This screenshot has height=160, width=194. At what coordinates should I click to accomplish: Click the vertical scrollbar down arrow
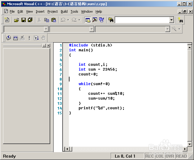coord(189,144)
